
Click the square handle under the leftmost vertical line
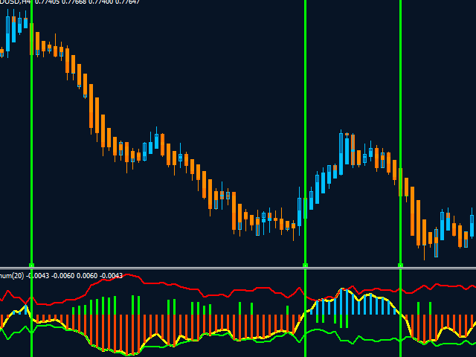(31, 265)
